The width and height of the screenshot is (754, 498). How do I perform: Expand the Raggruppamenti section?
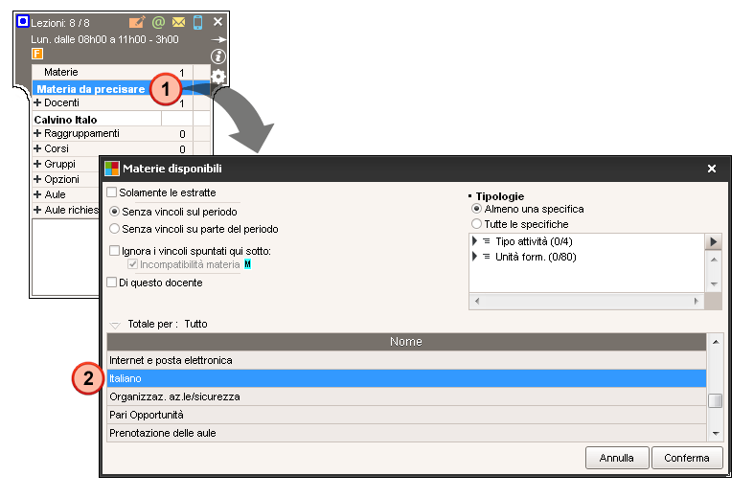pos(37,133)
